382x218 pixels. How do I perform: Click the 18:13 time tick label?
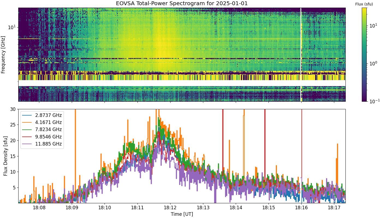(203, 208)
